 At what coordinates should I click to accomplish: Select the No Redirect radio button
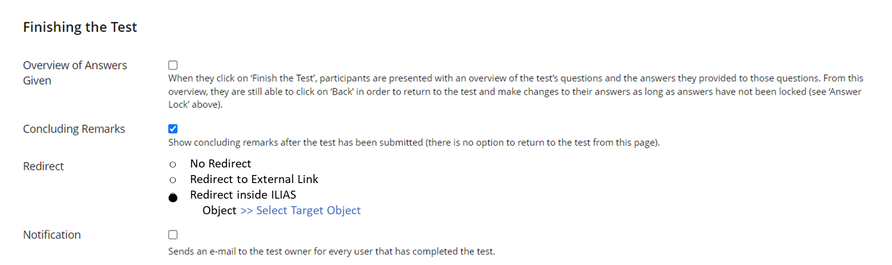[x=173, y=164]
